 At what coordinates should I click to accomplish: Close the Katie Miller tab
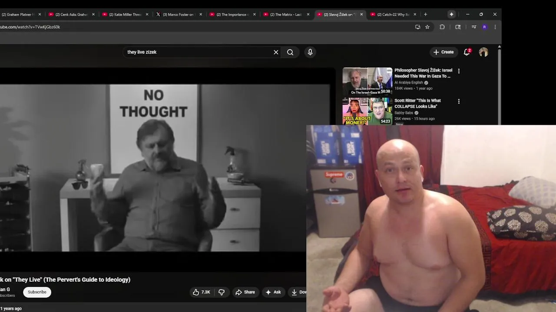click(147, 14)
